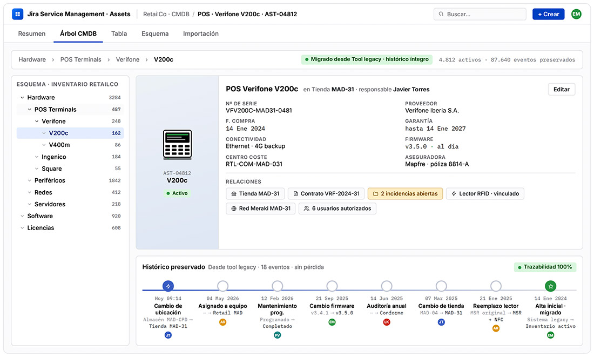
Task: Open the 2 incidencias abiertas relation
Action: [x=405, y=194]
